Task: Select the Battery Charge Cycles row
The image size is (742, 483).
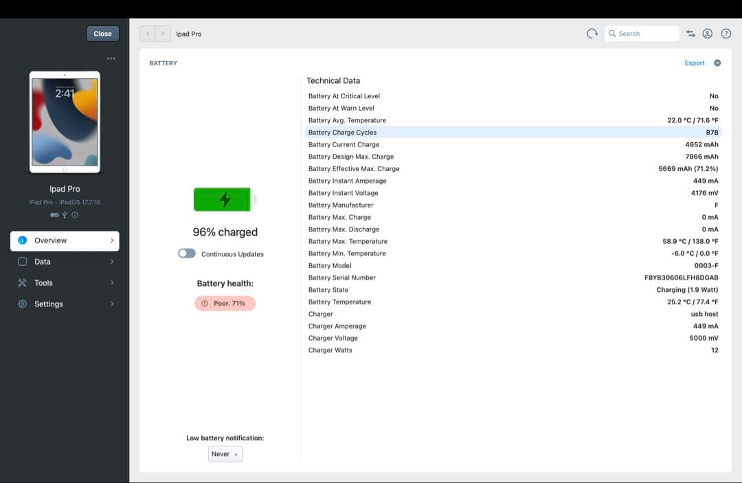Action: click(513, 133)
